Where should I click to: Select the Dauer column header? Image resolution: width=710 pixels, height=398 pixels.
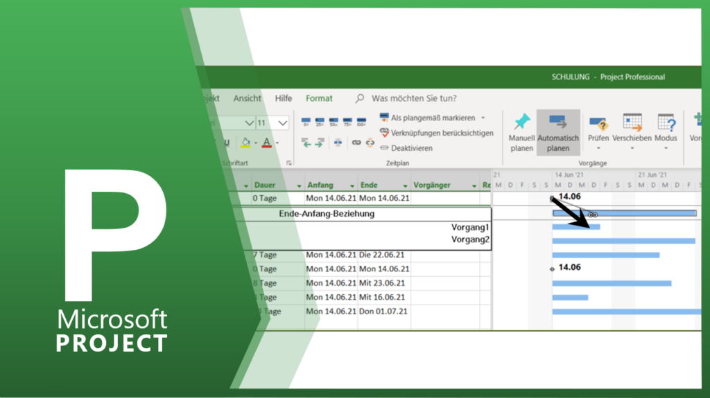(x=277, y=185)
